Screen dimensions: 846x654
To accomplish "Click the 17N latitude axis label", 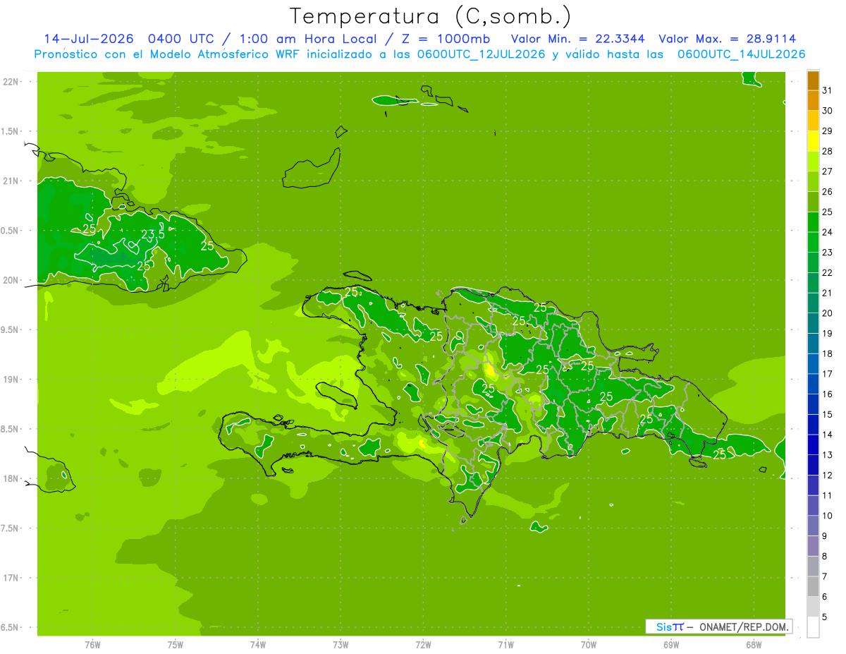I will pos(11,578).
